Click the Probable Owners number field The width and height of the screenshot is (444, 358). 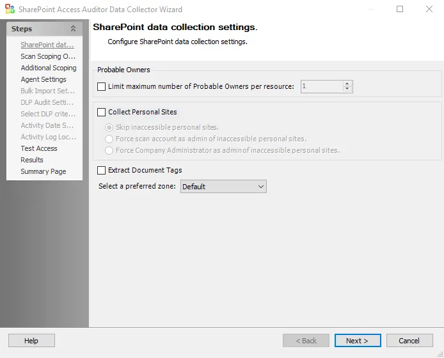[x=322, y=86]
